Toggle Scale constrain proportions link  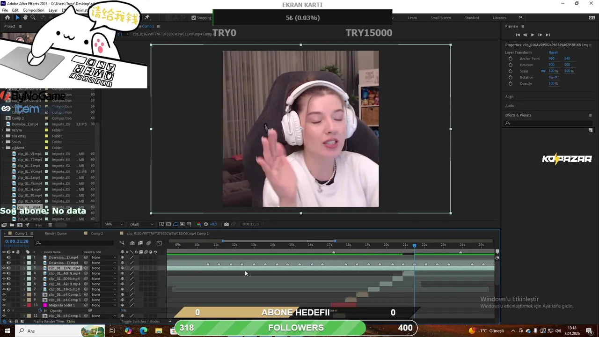(x=543, y=71)
